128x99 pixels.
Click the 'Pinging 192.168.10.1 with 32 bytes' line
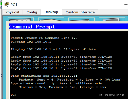pyautogui.click(x=54, y=49)
